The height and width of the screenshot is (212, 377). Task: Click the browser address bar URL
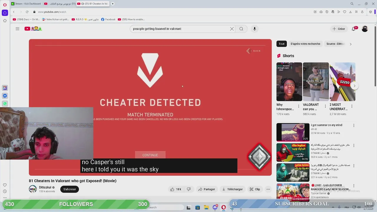tap(52, 12)
